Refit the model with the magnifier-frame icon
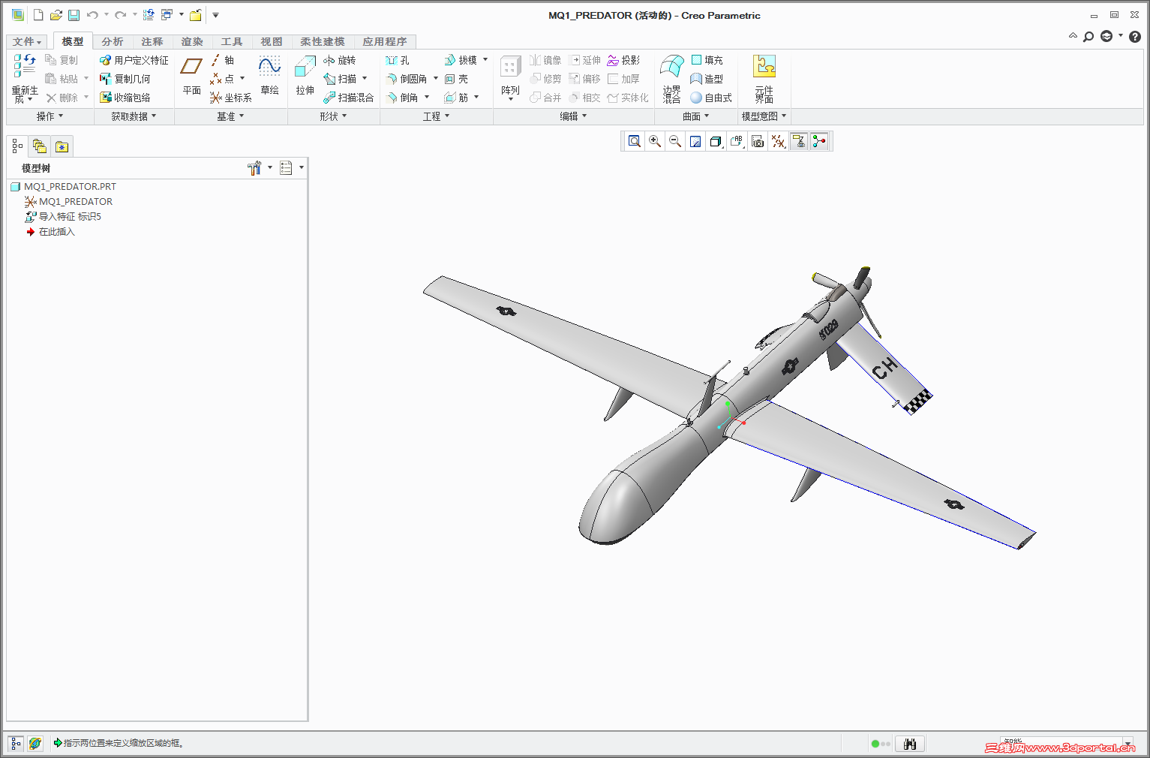 pos(635,141)
